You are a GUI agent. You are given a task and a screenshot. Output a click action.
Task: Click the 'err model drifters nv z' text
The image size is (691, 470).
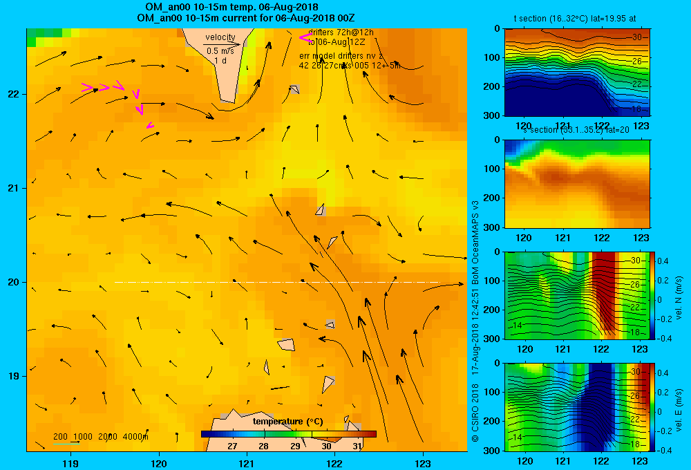click(341, 56)
